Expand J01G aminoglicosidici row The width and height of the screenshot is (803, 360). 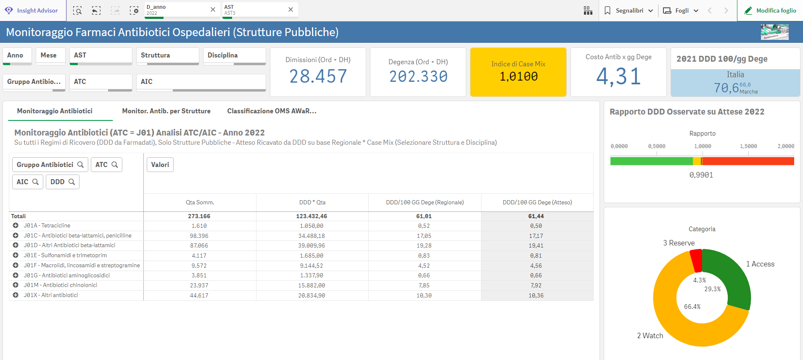tap(16, 276)
